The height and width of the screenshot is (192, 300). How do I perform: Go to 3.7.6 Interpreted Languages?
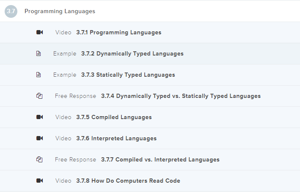point(116,139)
